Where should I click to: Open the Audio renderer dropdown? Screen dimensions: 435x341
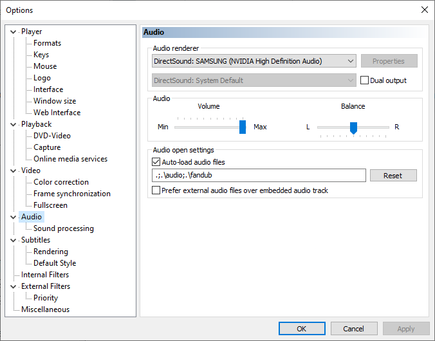click(x=254, y=61)
